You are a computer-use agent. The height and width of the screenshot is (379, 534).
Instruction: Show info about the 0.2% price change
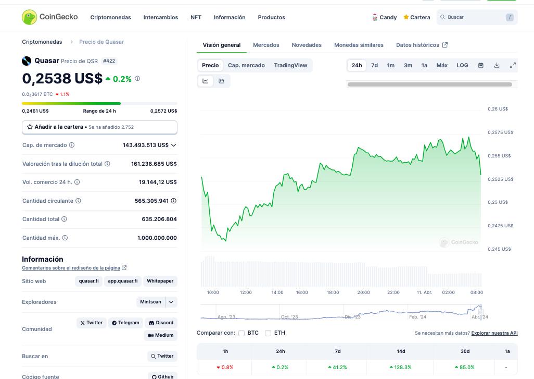click(x=137, y=79)
